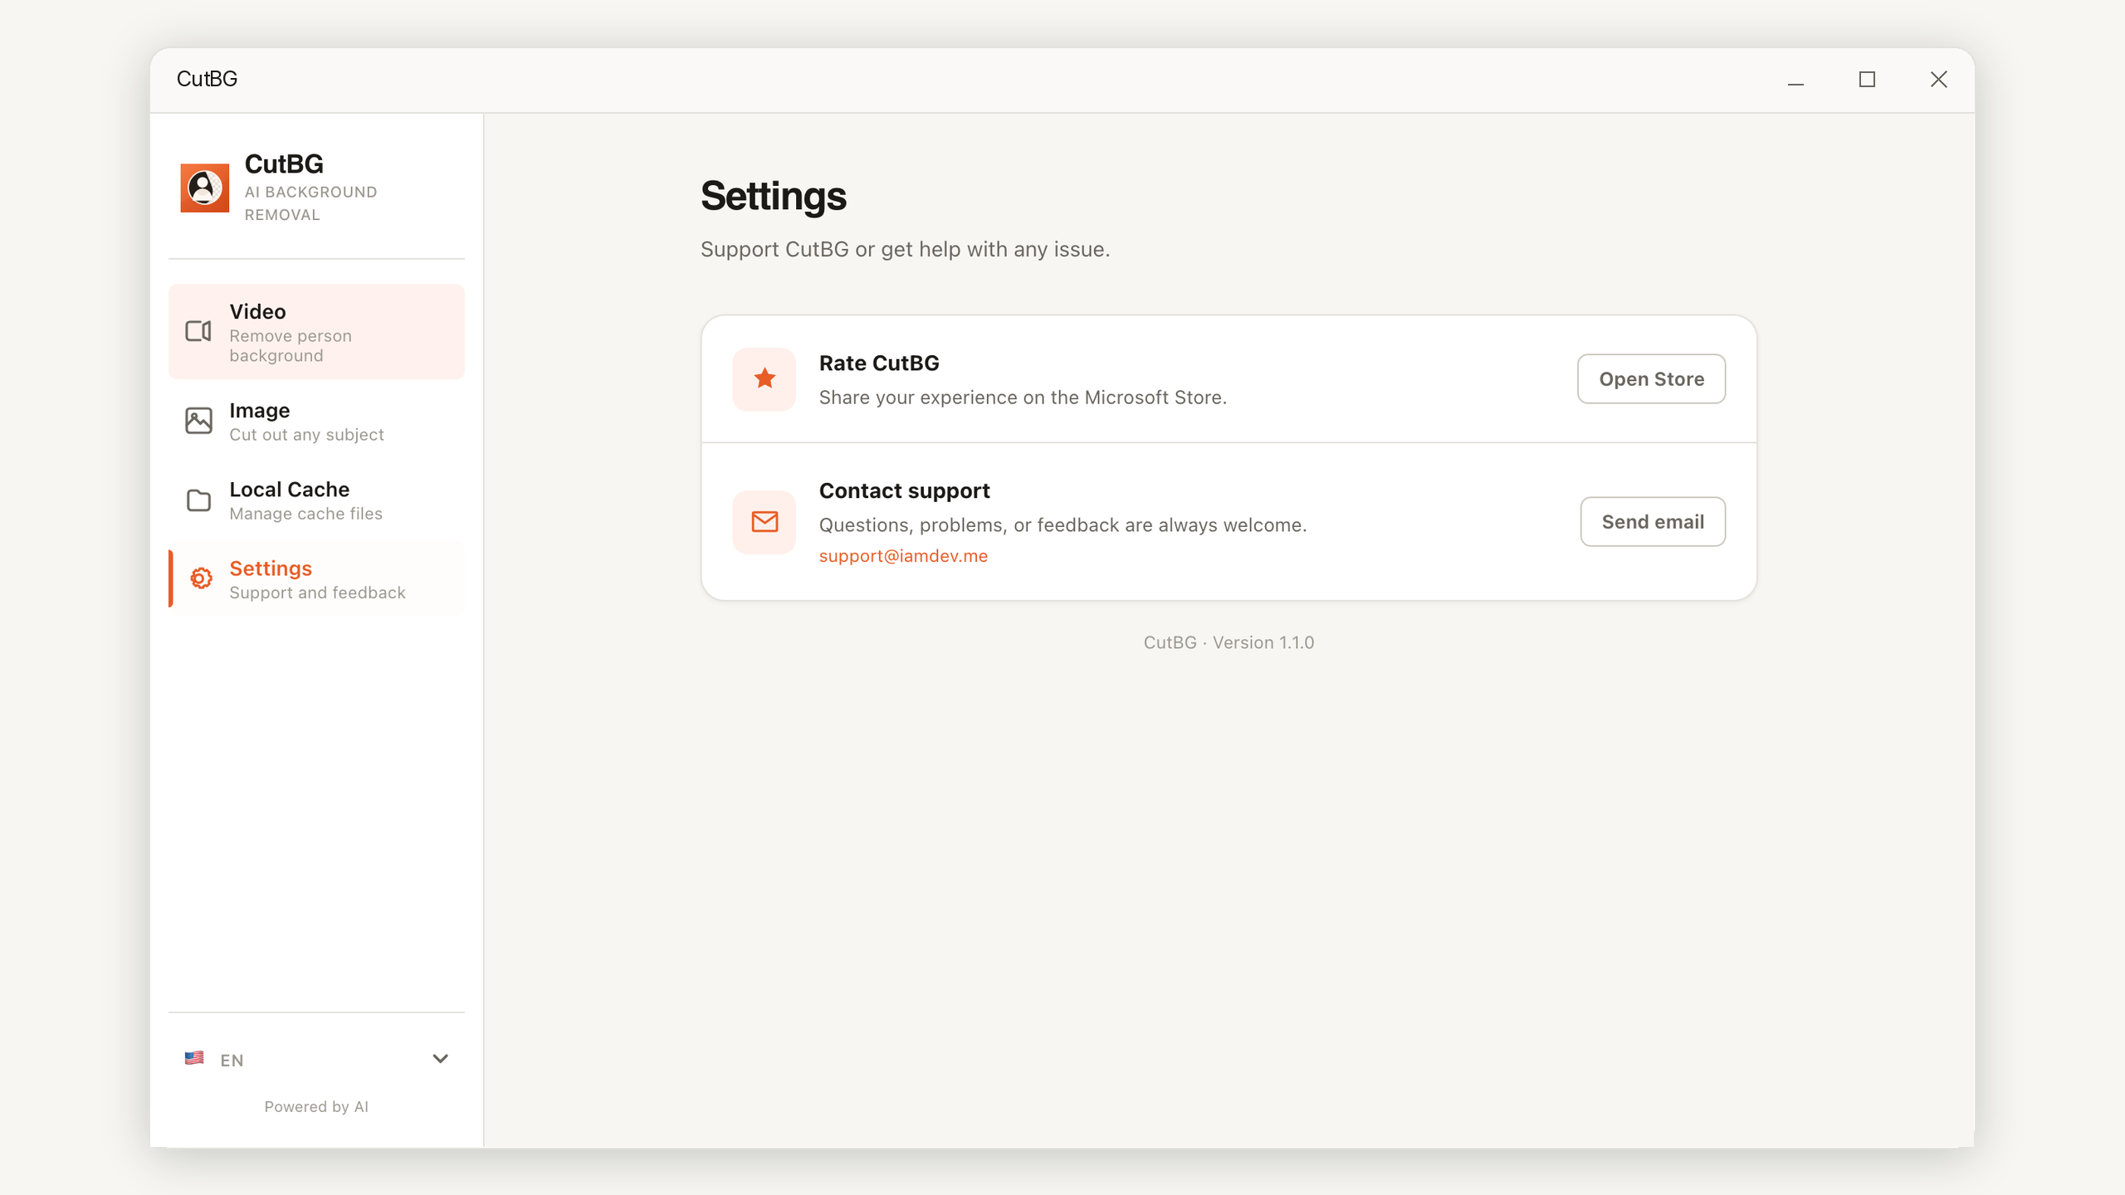The height and width of the screenshot is (1195, 2125).
Task: Click the 'Manage cache files' subtitle
Action: [305, 514]
